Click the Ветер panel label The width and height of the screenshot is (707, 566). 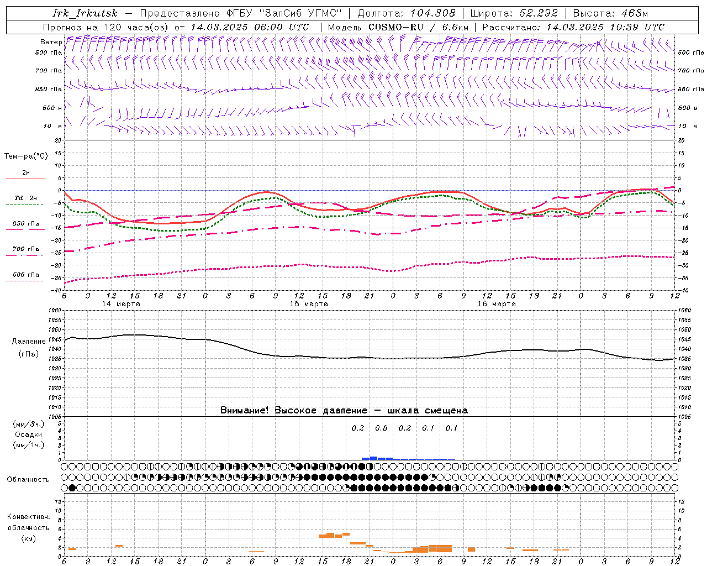[51, 42]
